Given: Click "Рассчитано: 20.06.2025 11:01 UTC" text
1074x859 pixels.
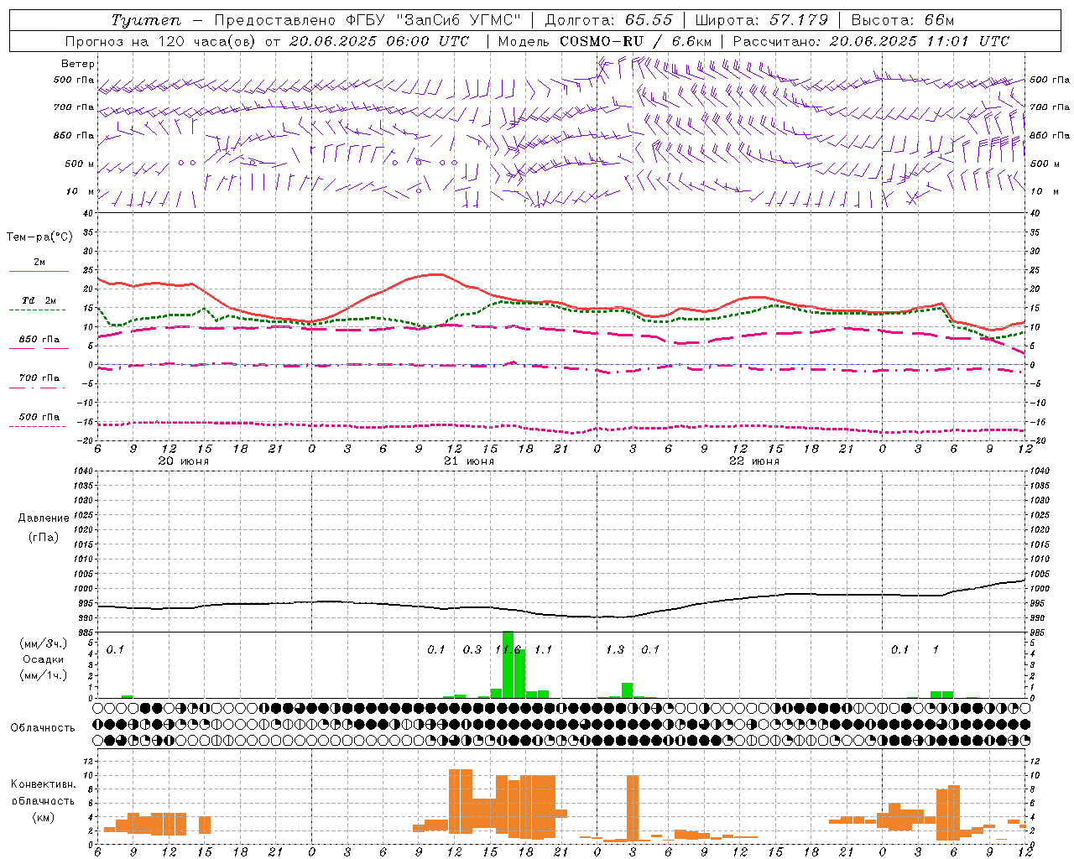Looking at the screenshot, I should click(x=871, y=41).
